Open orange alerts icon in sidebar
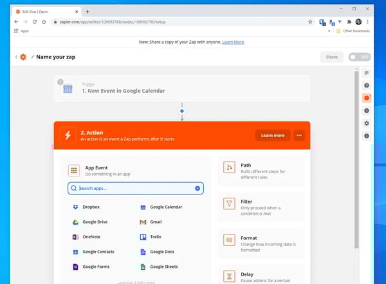 coord(367,98)
